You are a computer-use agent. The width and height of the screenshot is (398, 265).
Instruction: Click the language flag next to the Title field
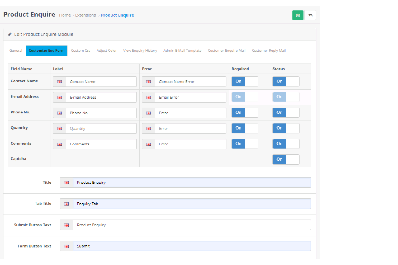click(66, 182)
